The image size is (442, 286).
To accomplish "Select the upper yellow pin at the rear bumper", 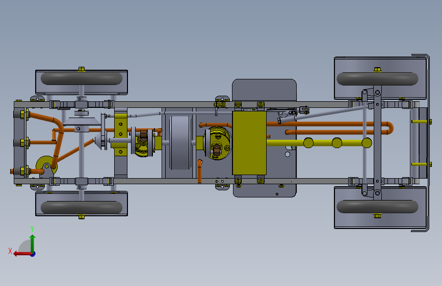I will coord(421,122).
